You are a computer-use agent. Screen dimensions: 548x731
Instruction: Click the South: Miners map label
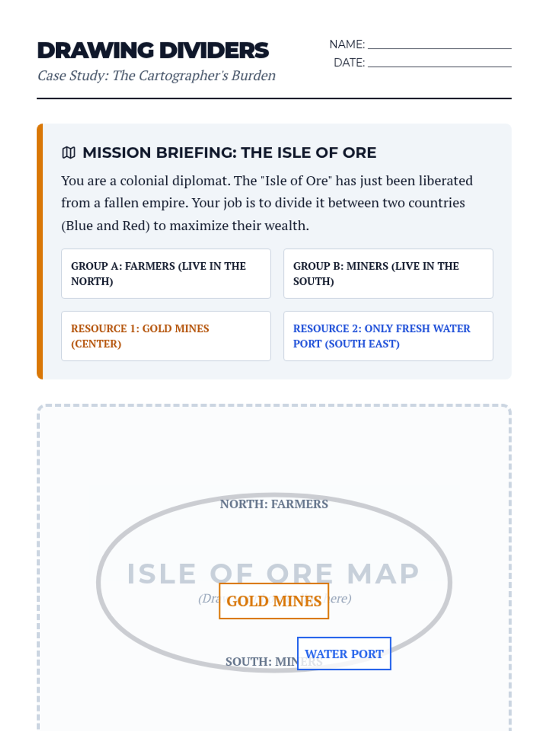[256, 662]
